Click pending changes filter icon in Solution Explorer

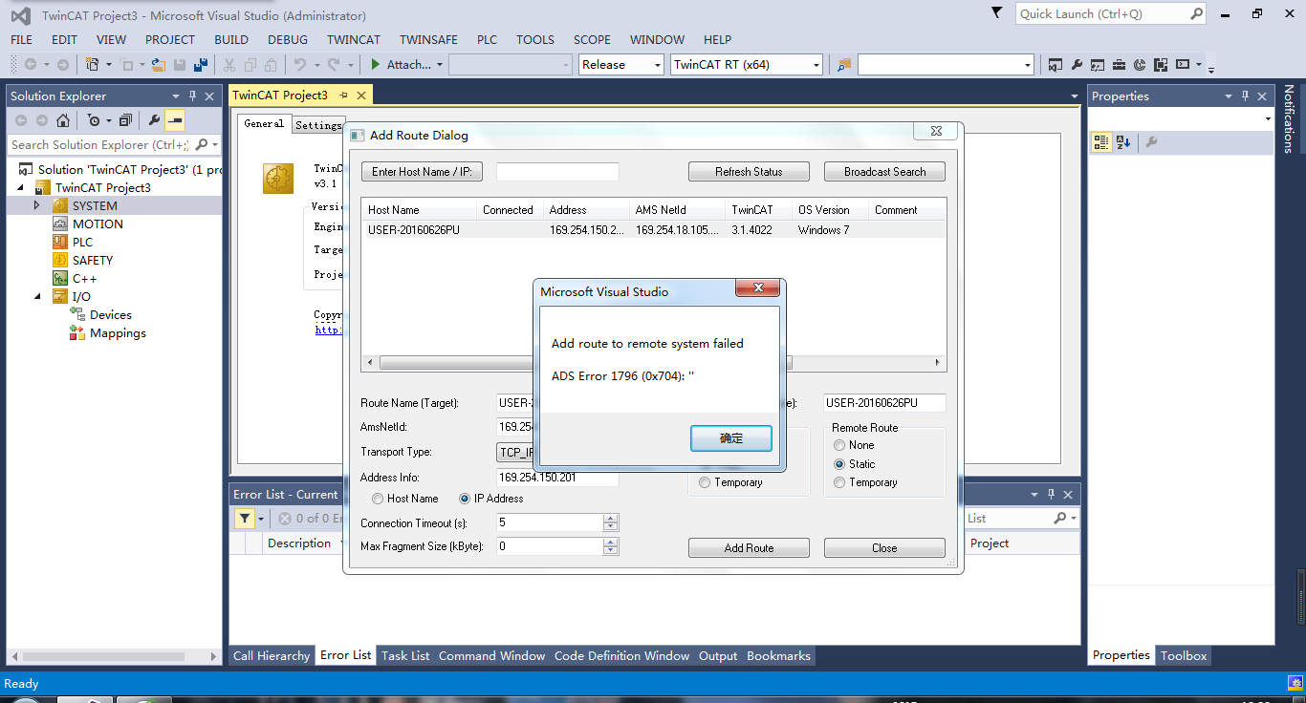point(96,120)
